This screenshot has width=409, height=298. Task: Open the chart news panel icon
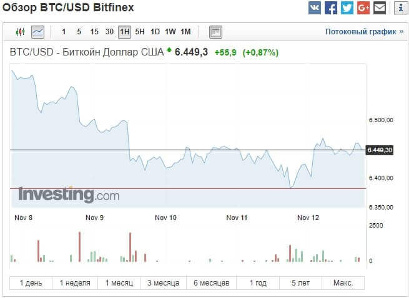pos(215,31)
